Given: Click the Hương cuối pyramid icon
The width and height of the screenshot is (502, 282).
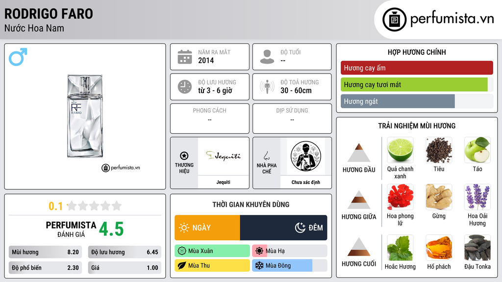Looking at the screenshot, I should [359, 247].
